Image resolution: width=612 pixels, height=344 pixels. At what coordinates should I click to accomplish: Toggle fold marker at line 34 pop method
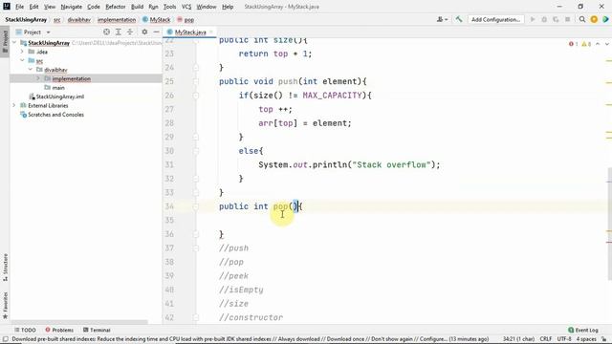pos(196,206)
